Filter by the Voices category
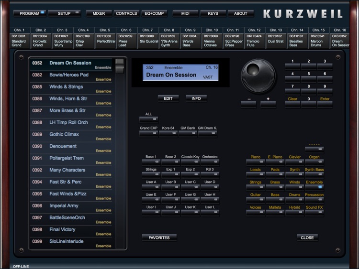359x269 pixels. [x=256, y=213]
